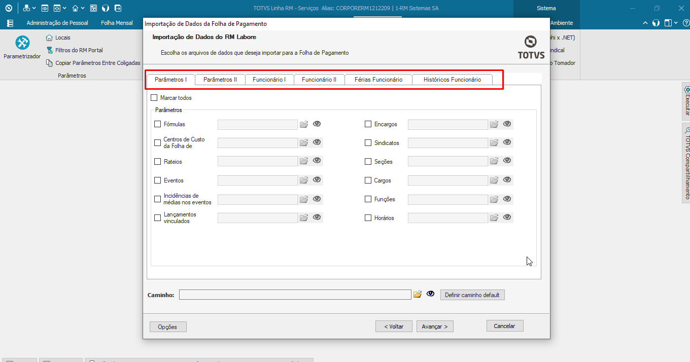Tick the Funções checkbox
The image size is (690, 362).
tap(368, 199)
